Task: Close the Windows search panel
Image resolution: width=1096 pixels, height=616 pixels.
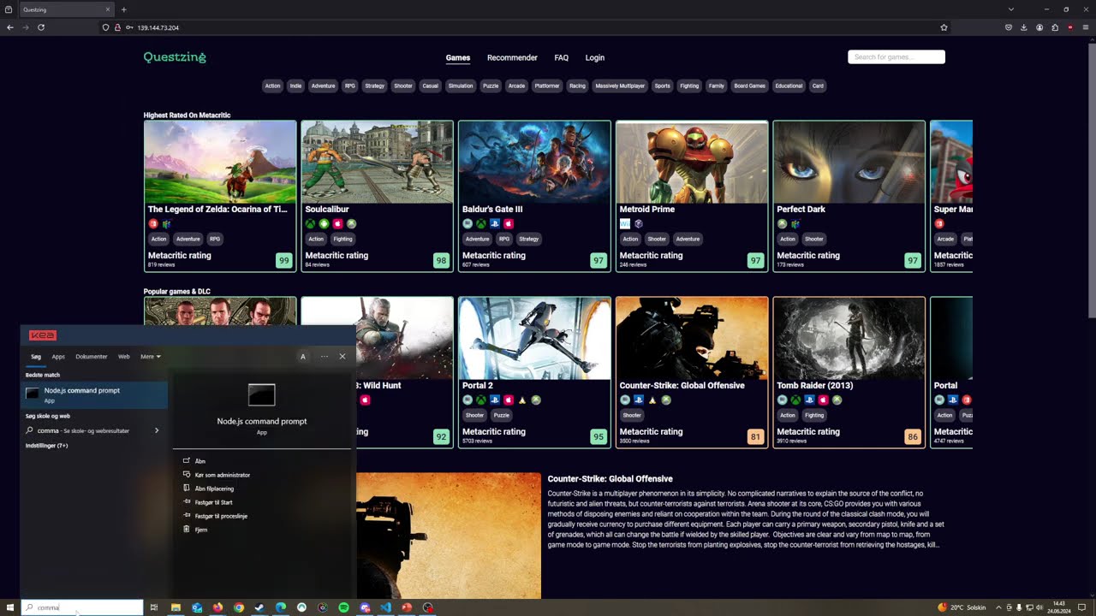Action: tap(342, 356)
